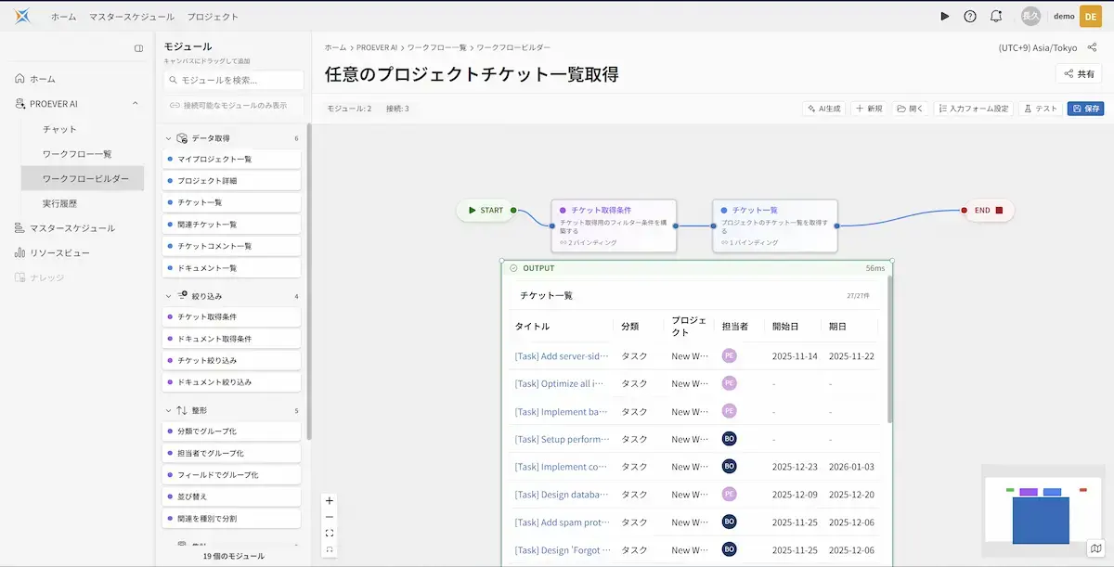Viewport: 1114px width, 567px height.
Task: Click the BO avatar in the Add spam prot row
Action: point(730,522)
